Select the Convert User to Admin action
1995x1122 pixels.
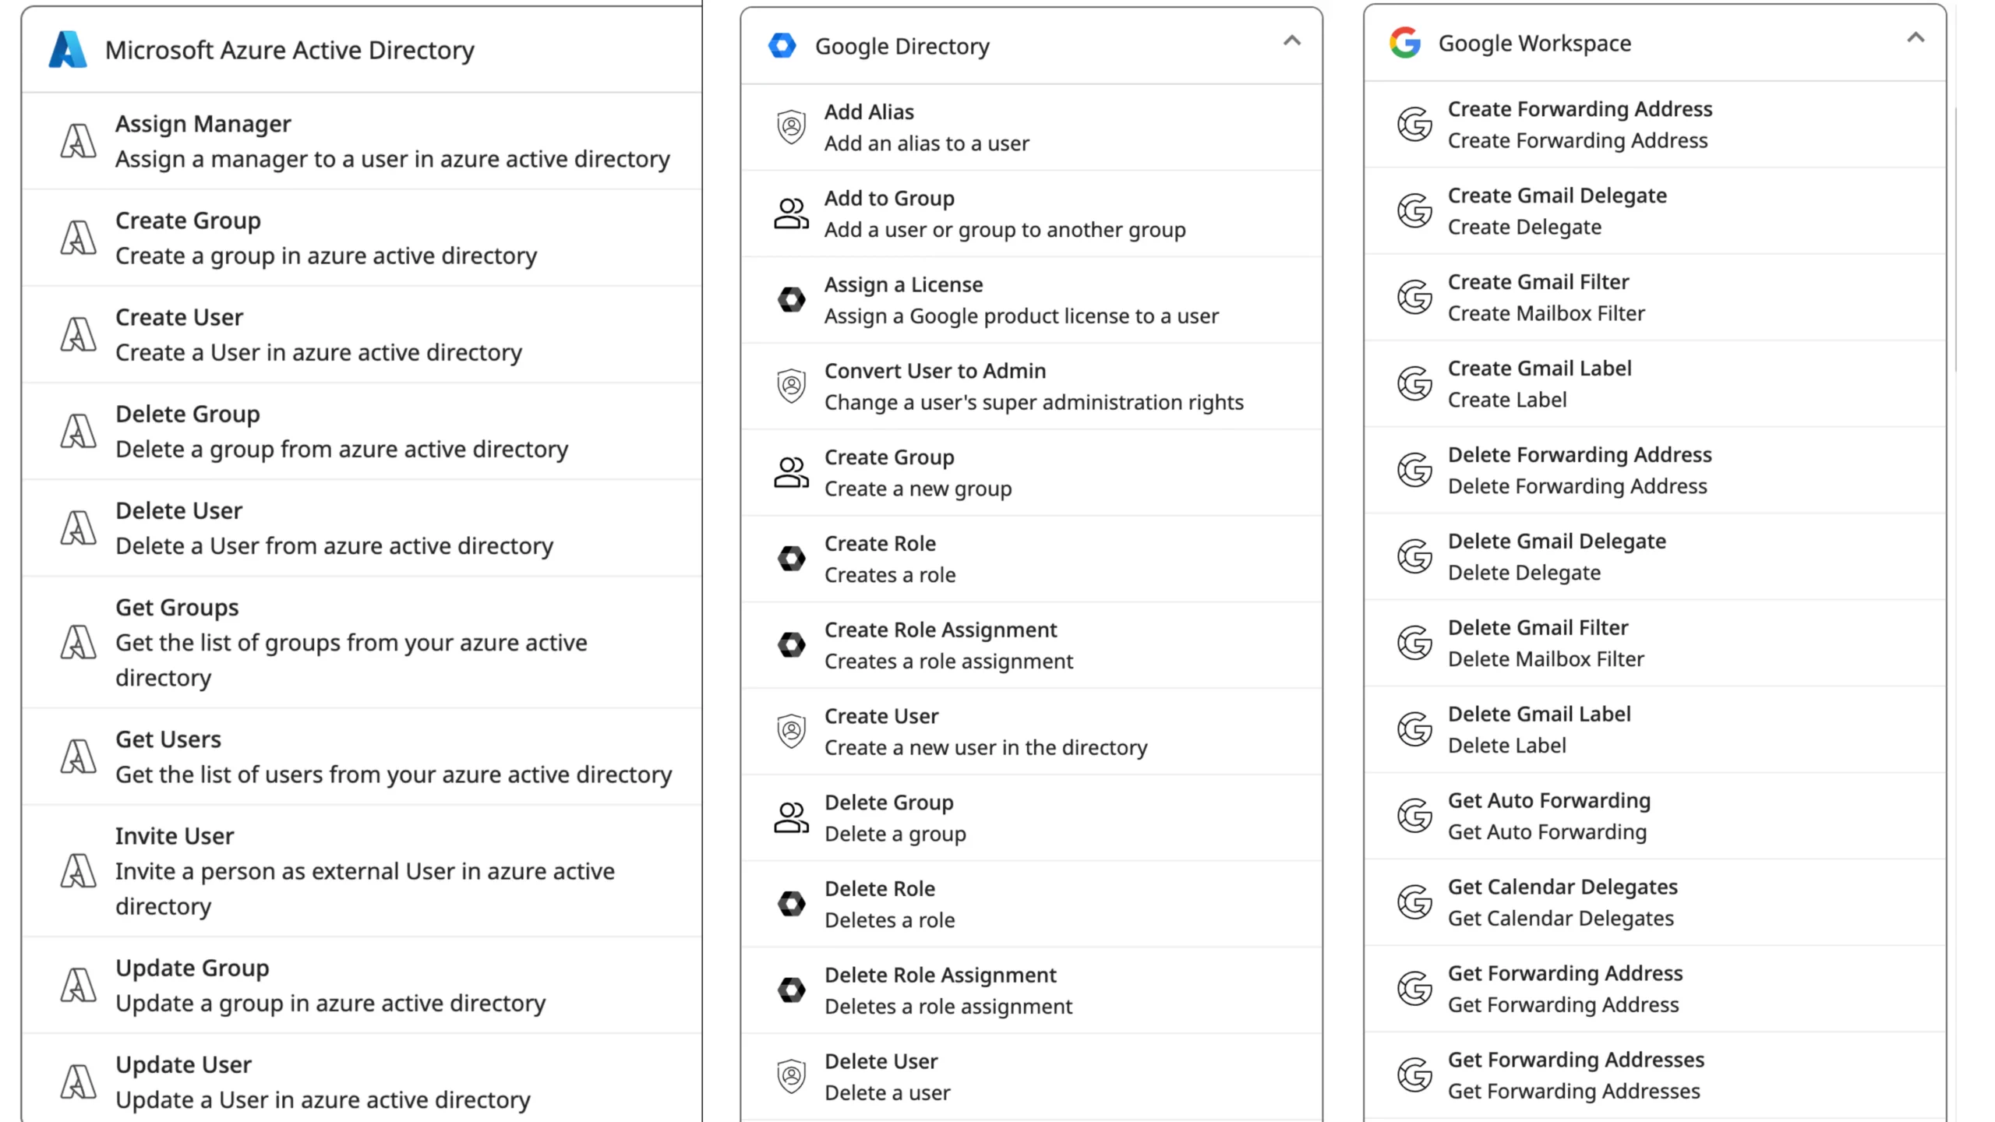point(1031,386)
